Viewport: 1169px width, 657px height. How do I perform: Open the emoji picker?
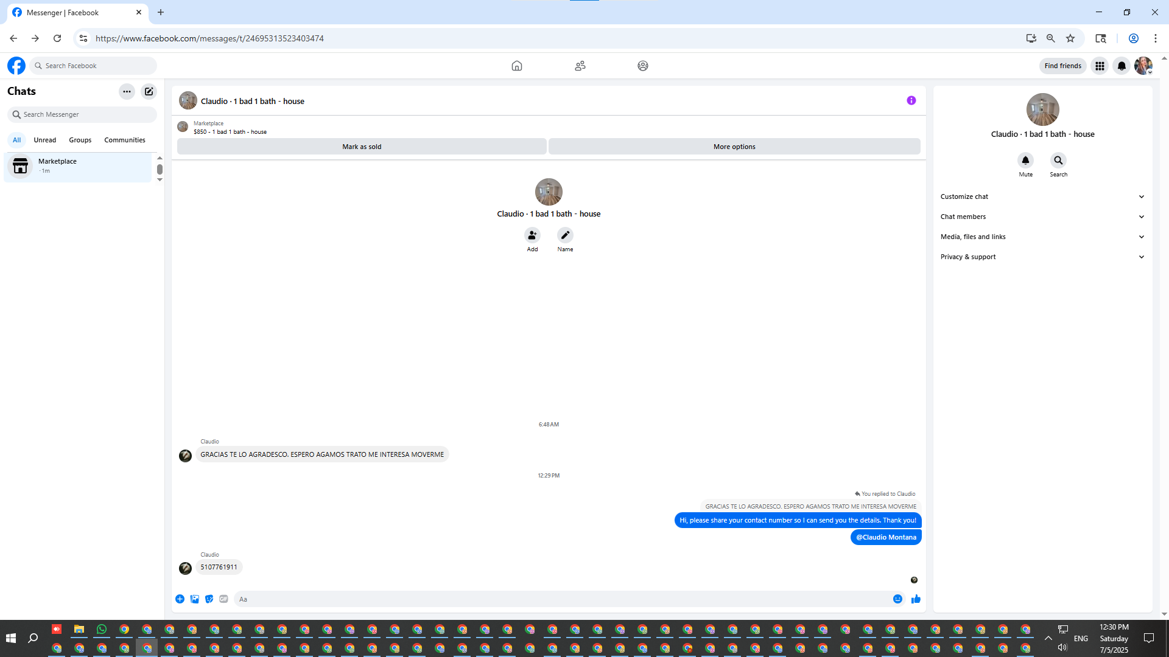897,599
